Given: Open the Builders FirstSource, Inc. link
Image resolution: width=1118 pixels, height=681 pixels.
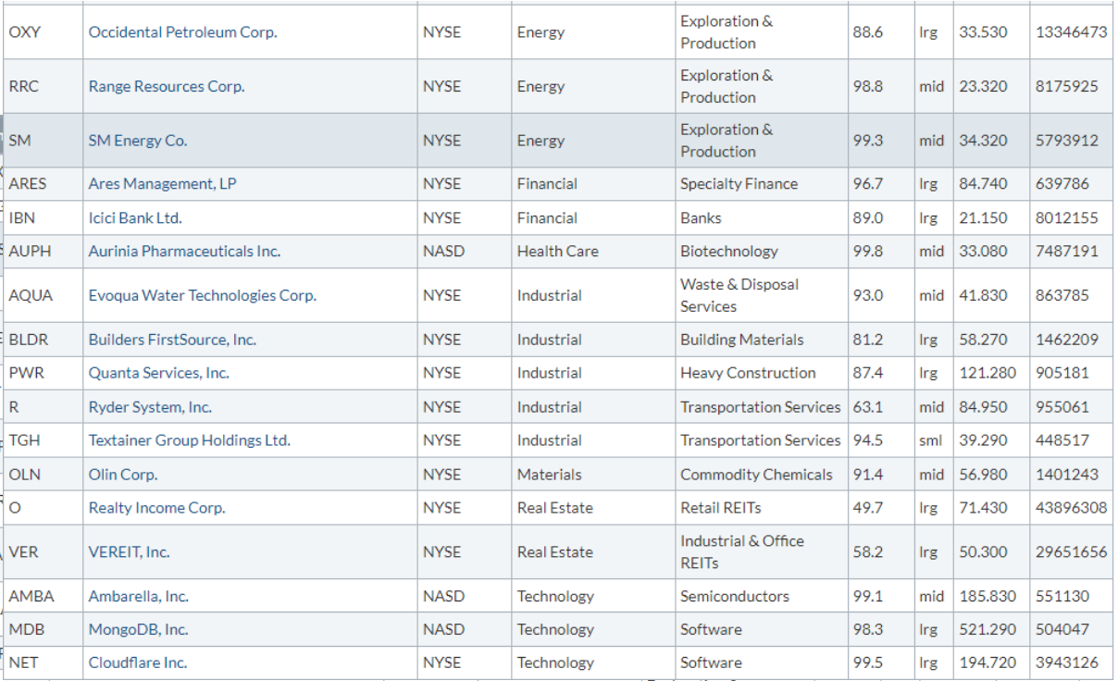Looking at the screenshot, I should pos(172,340).
